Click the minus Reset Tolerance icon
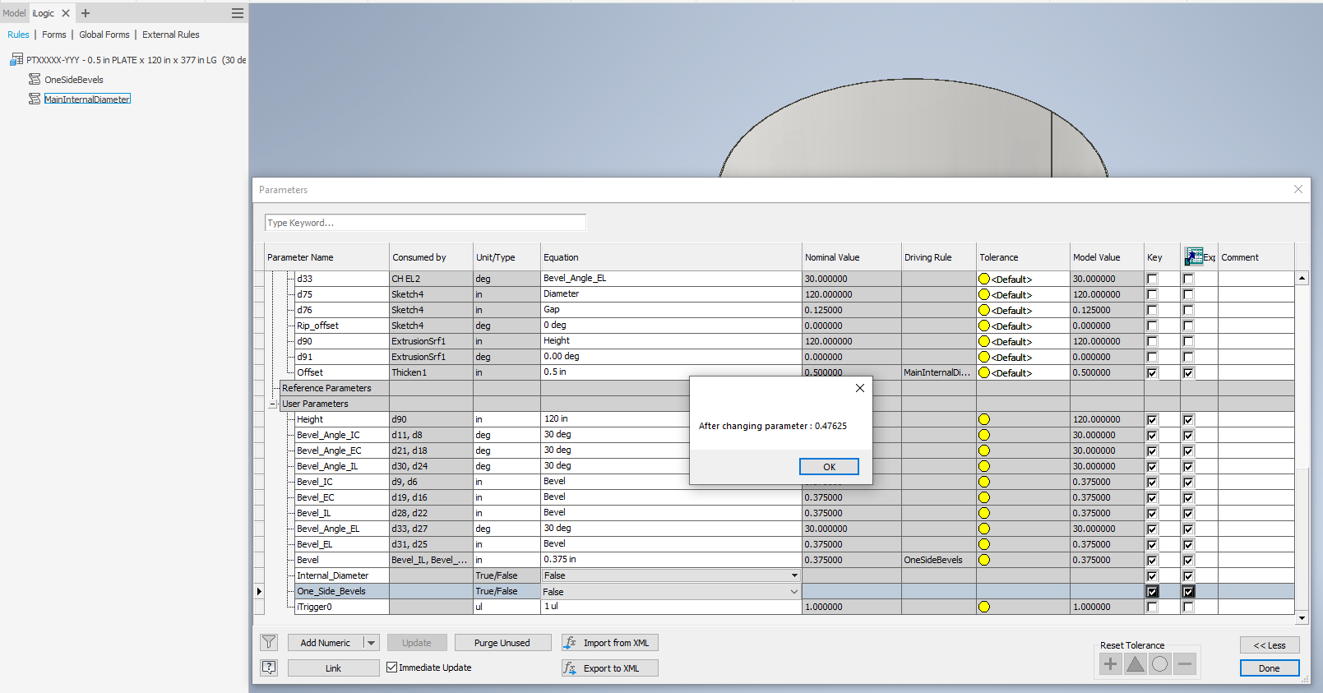 point(1184,664)
